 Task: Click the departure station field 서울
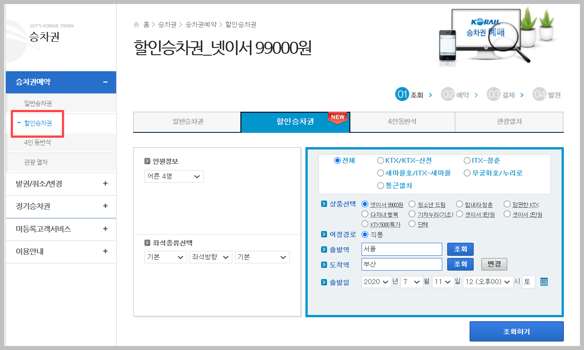402,249
